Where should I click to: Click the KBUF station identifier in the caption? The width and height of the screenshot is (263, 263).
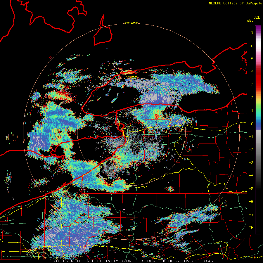tap(169, 261)
